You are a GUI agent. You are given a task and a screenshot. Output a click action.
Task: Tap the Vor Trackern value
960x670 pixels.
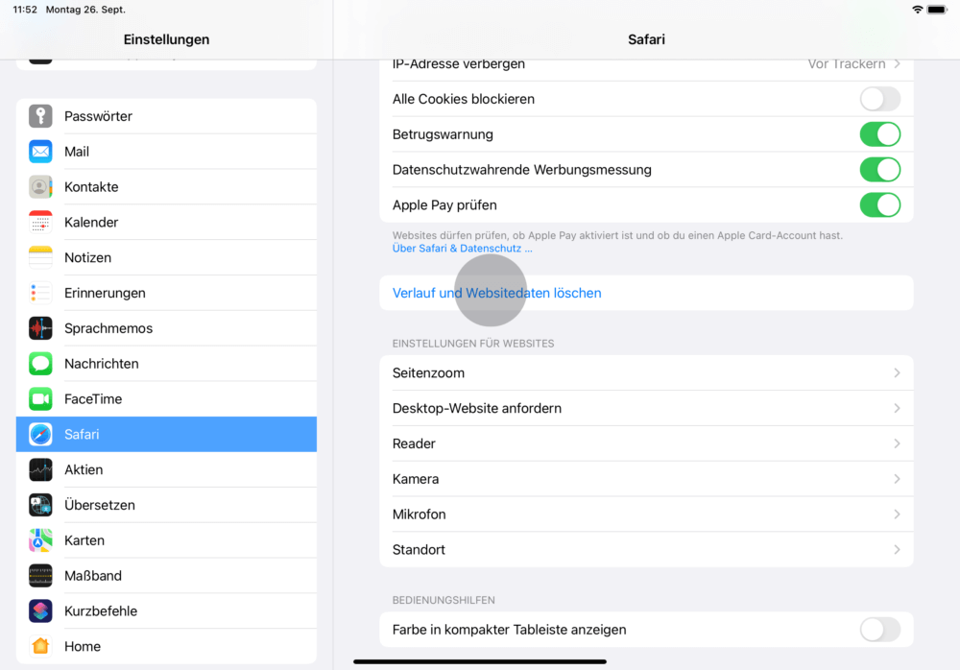click(x=846, y=63)
